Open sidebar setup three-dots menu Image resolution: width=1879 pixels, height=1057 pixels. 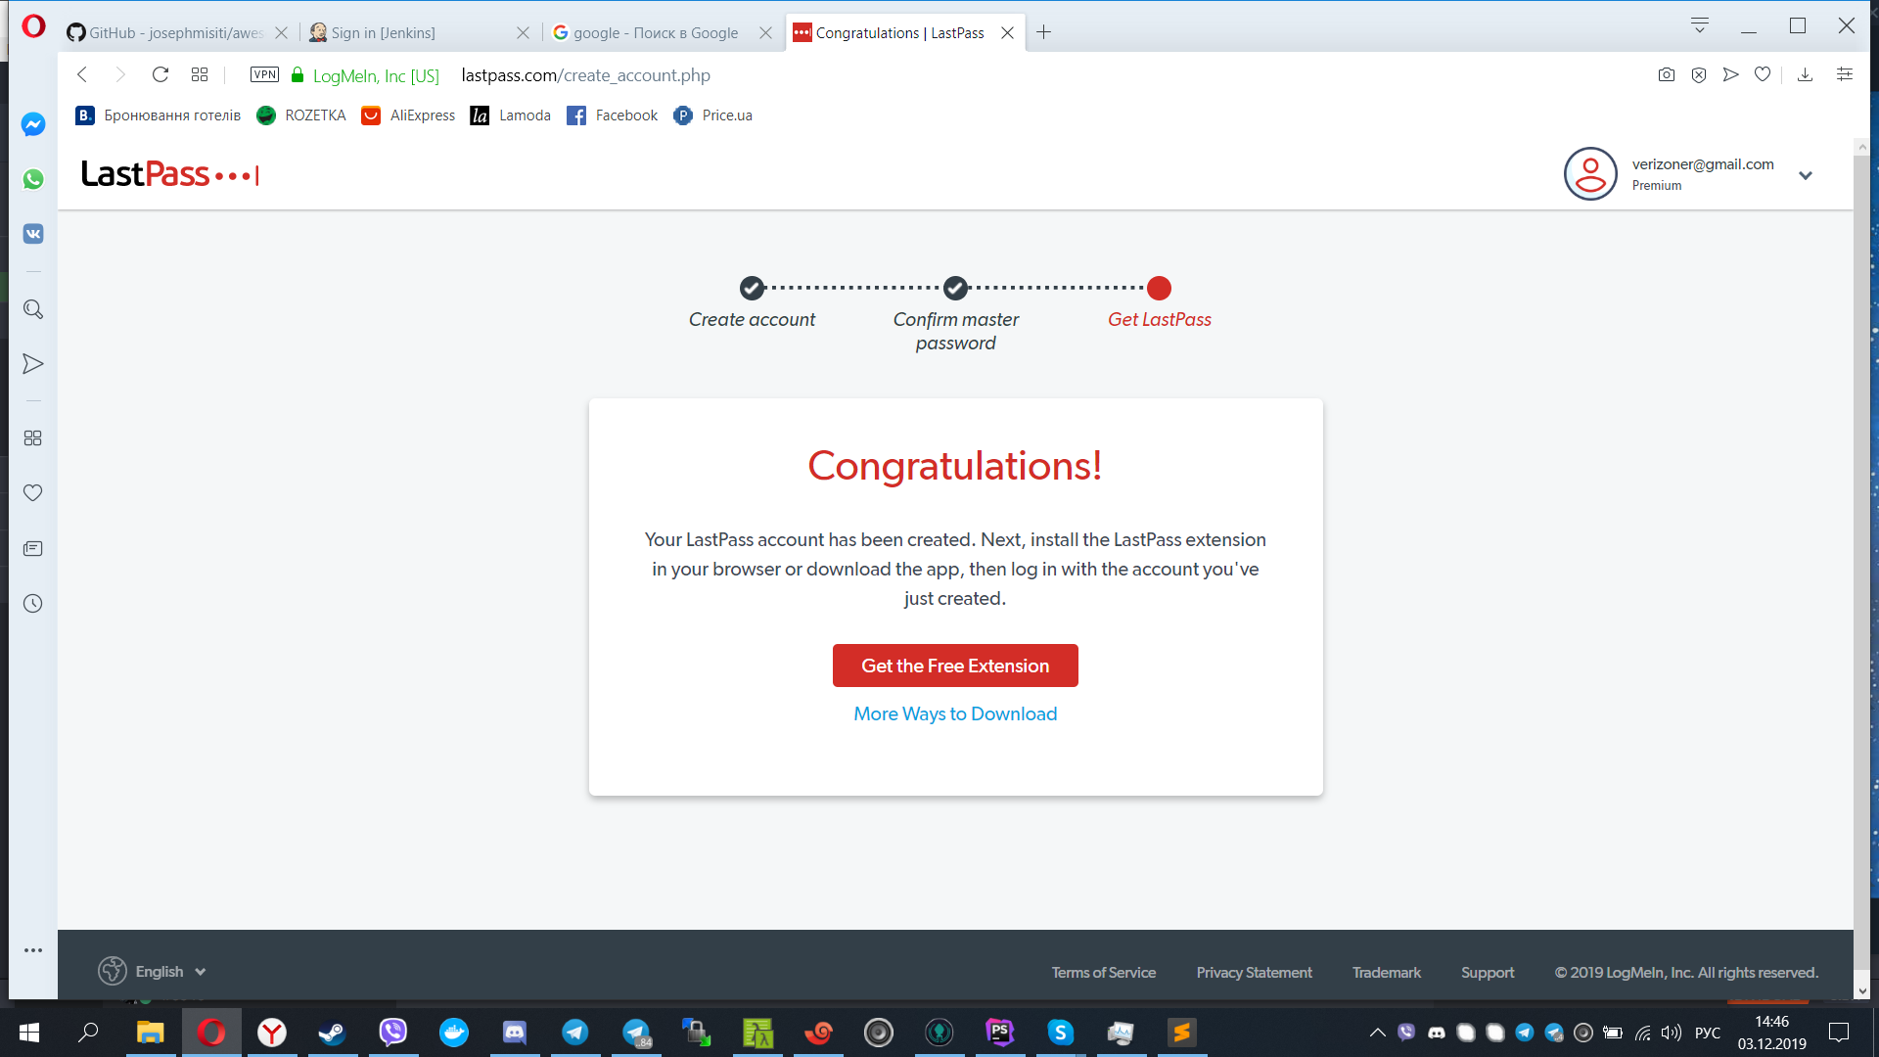33,950
